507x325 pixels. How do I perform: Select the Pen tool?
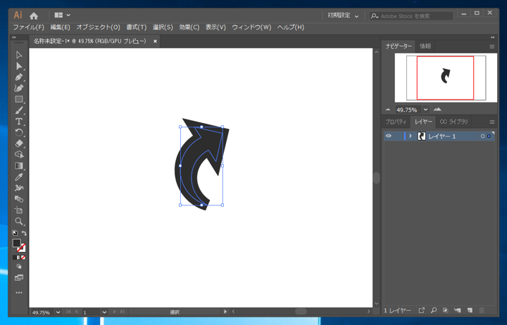[x=19, y=77]
